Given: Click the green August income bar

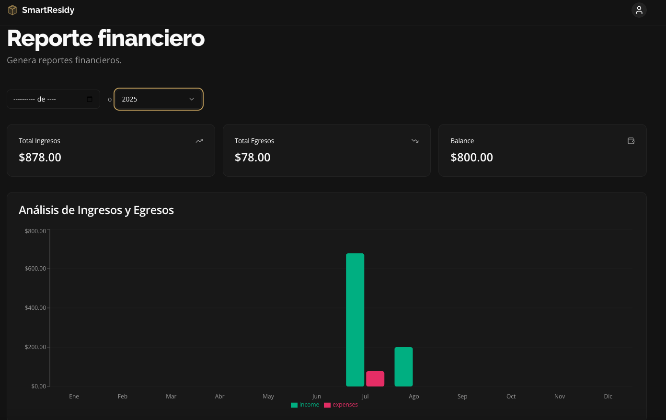Looking at the screenshot, I should coord(403,366).
